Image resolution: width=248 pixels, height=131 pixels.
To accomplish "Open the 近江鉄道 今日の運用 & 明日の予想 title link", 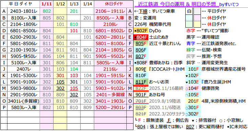I will click(x=177, y=4).
